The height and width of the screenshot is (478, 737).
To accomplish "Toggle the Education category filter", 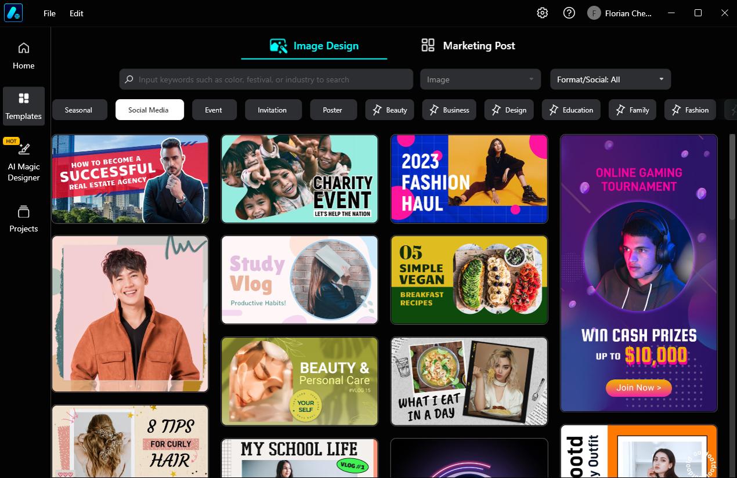I will tap(571, 110).
